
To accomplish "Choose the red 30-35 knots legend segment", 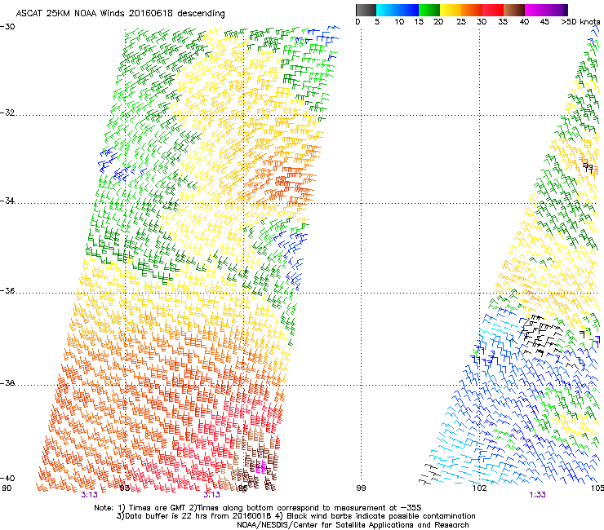I will point(493,10).
